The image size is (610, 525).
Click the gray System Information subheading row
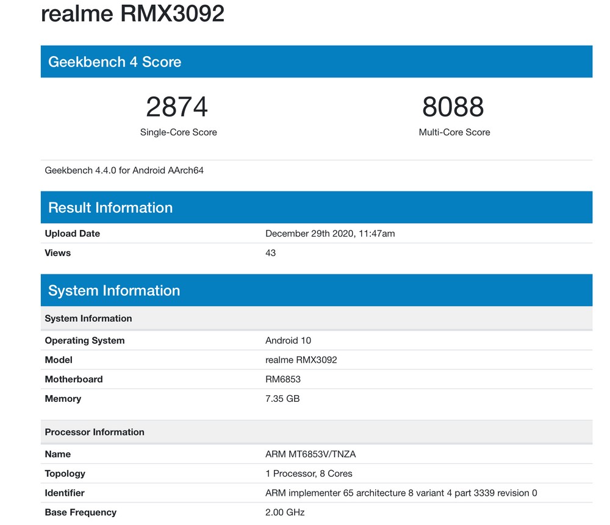pyautogui.click(x=316, y=318)
